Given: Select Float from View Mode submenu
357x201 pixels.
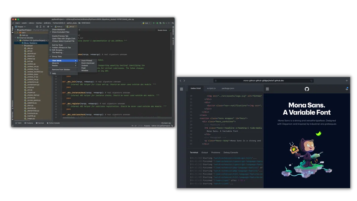Looking at the screenshot, I should coord(83,68).
